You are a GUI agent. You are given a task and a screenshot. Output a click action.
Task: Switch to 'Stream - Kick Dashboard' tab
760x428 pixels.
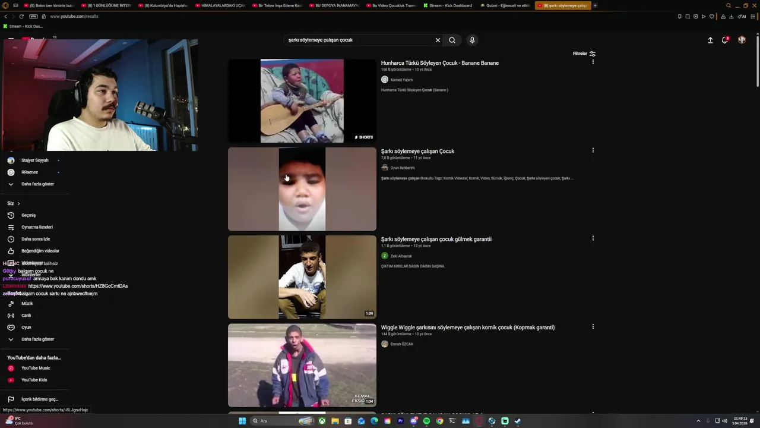448,5
